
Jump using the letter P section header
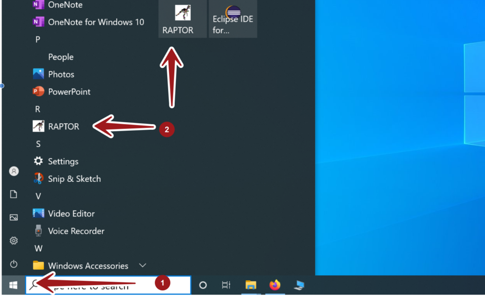pos(37,39)
